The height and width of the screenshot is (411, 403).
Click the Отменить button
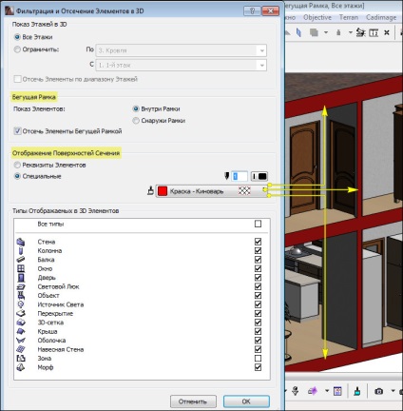(193, 401)
